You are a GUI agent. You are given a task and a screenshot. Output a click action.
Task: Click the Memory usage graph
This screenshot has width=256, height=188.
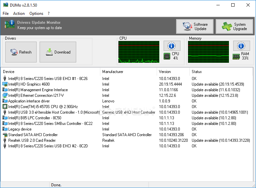click(208, 52)
